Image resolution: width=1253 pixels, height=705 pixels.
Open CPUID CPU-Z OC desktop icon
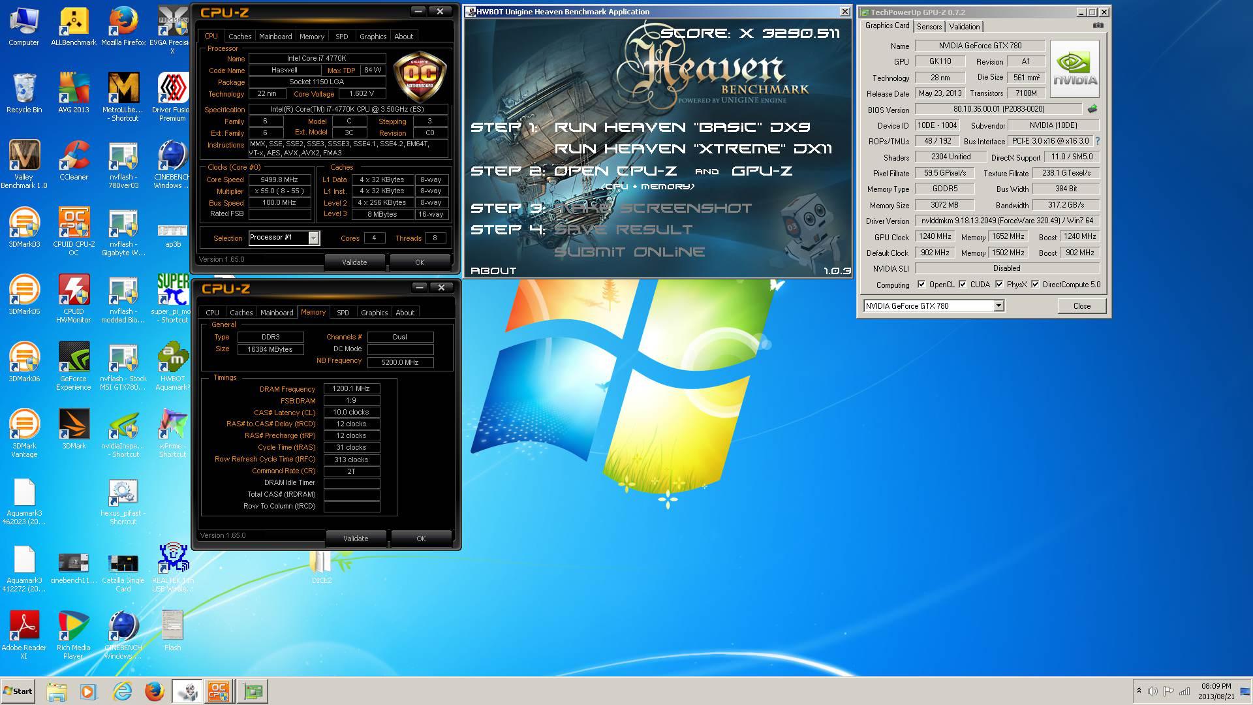coord(74,232)
